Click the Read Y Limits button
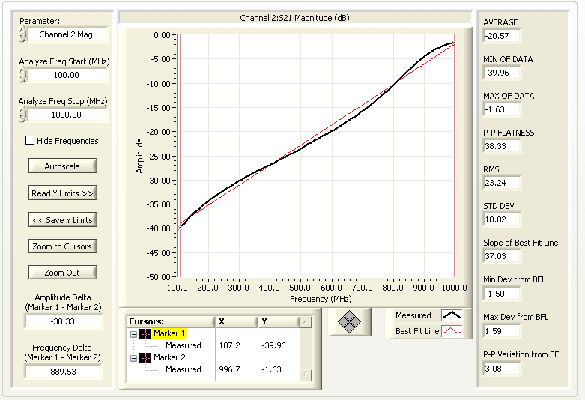 point(63,193)
